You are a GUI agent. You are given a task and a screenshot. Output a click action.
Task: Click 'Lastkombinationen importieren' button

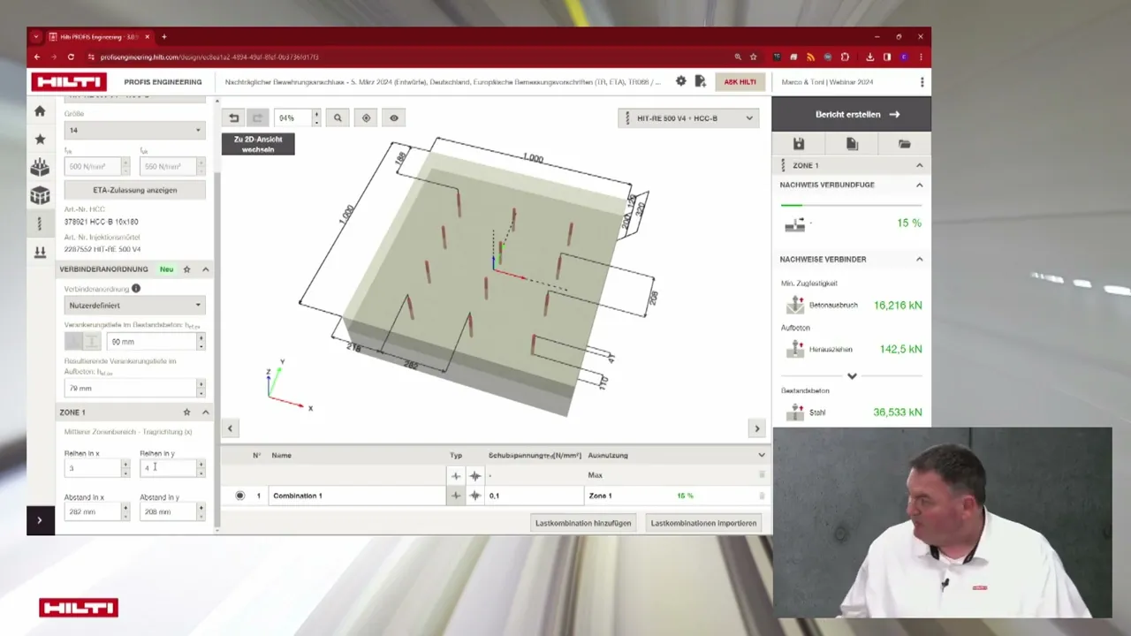coord(703,523)
